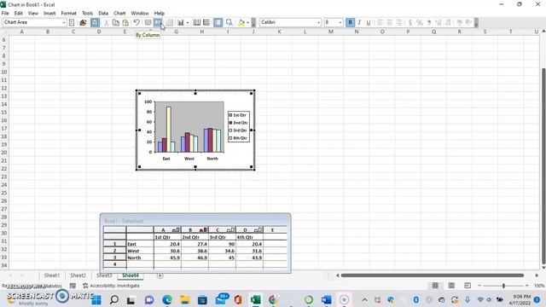Click the zoom slider handle

[x=503, y=286]
